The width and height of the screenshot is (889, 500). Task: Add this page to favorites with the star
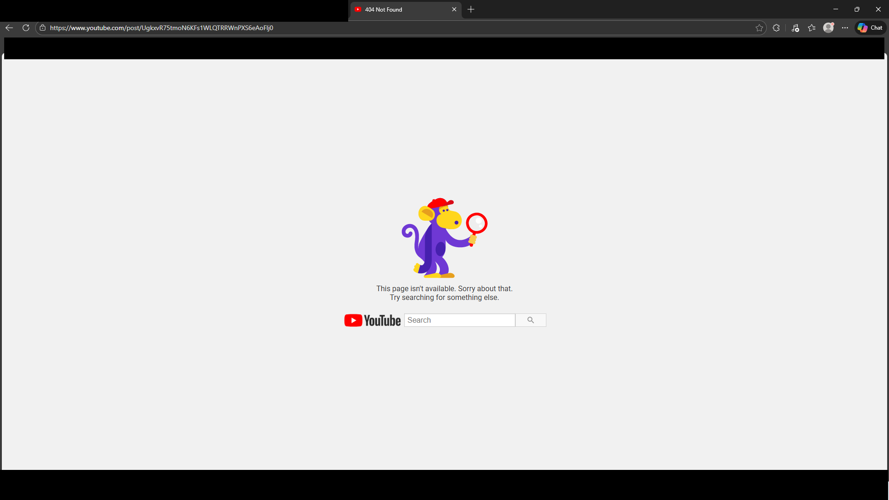point(759,28)
